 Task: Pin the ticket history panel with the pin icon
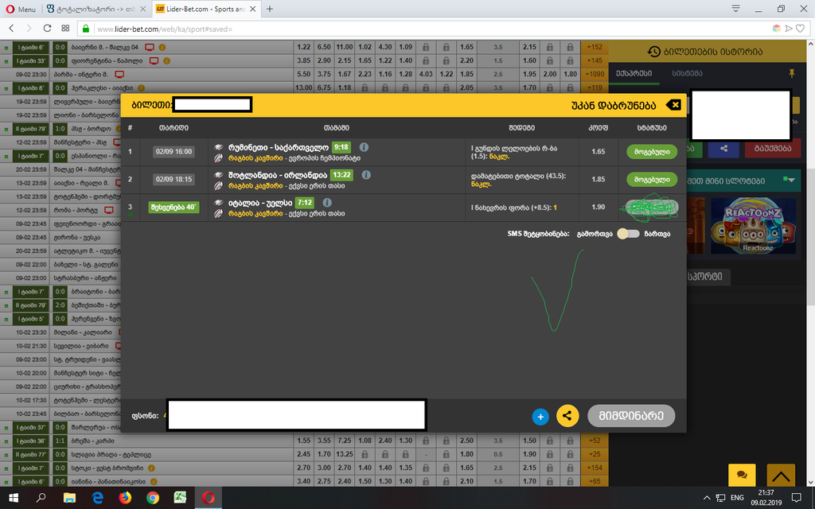pyautogui.click(x=792, y=73)
